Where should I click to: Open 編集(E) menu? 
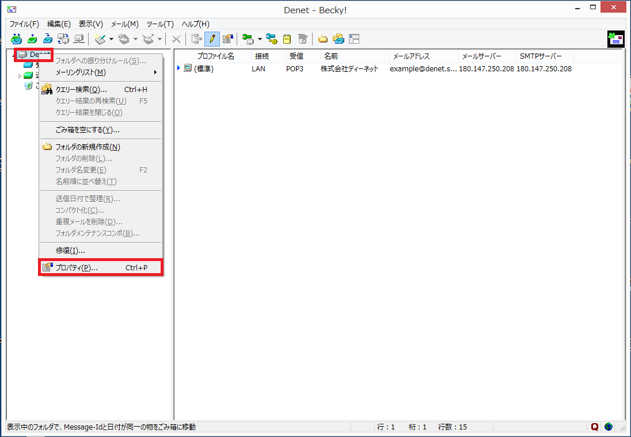pos(59,24)
